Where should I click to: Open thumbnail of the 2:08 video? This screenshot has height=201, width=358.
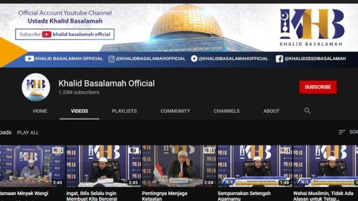click(x=179, y=166)
